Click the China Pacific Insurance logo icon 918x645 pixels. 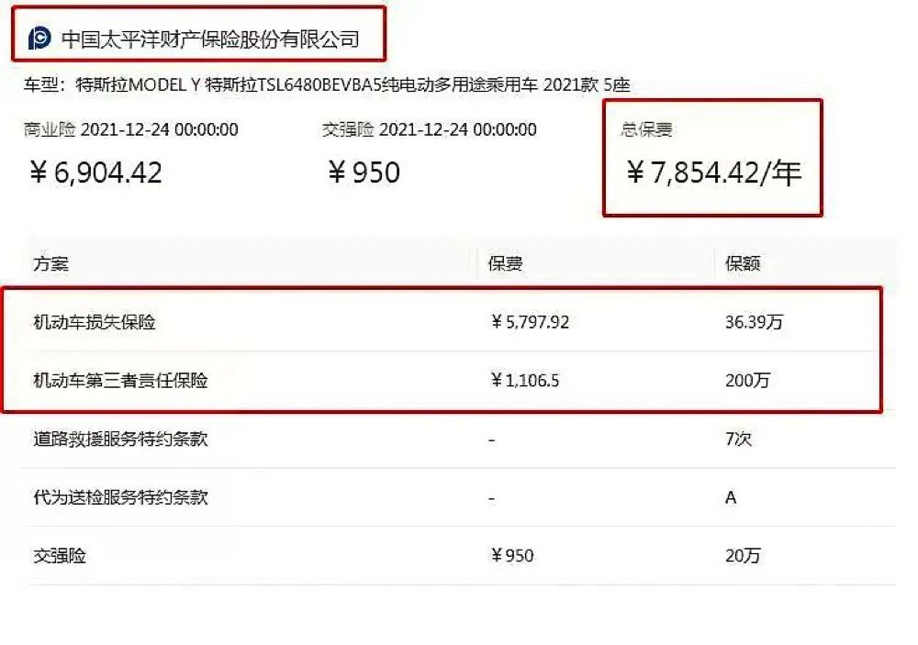pos(39,39)
